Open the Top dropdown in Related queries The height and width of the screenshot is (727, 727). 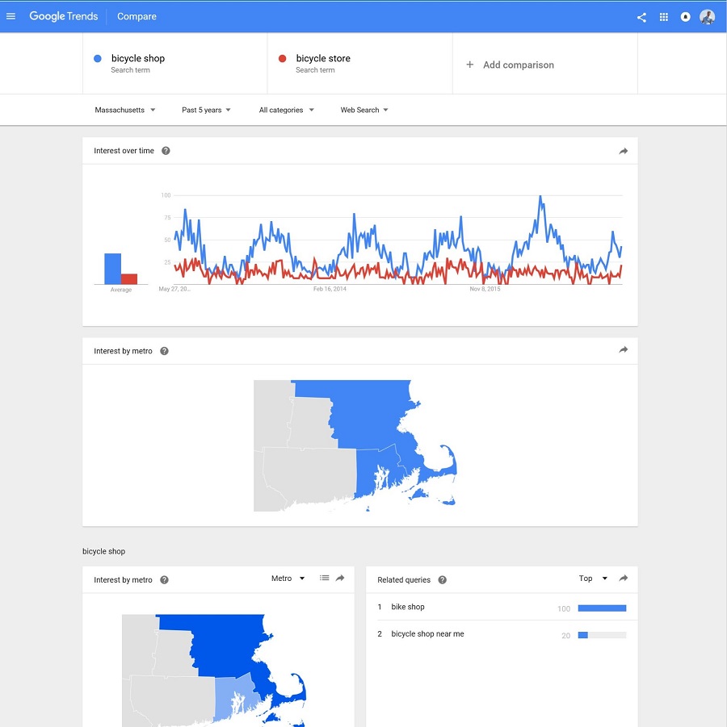click(x=593, y=579)
